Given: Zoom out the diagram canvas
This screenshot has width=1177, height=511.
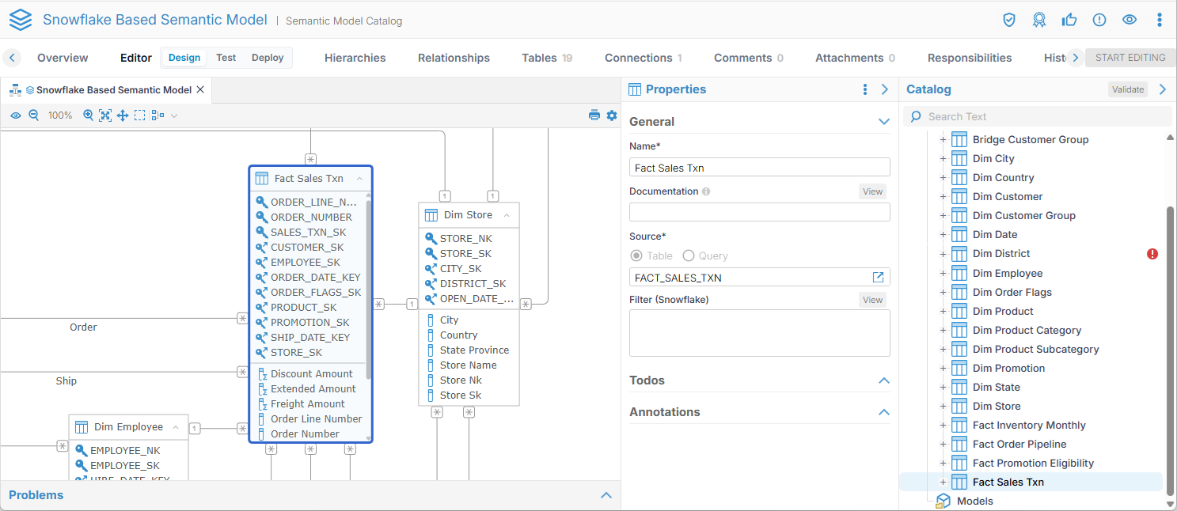Looking at the screenshot, I should (x=34, y=115).
